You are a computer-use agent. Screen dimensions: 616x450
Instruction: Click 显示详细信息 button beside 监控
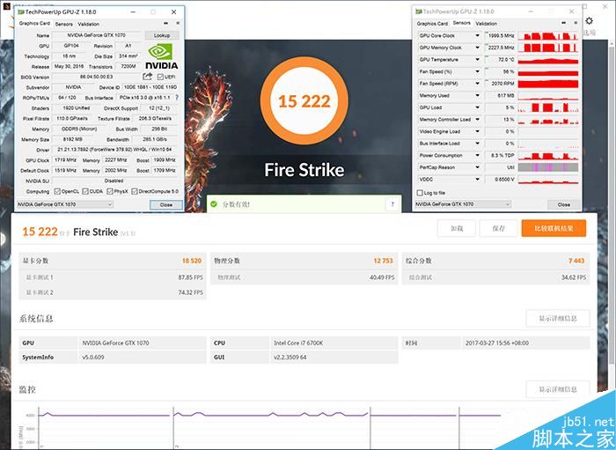(x=557, y=389)
